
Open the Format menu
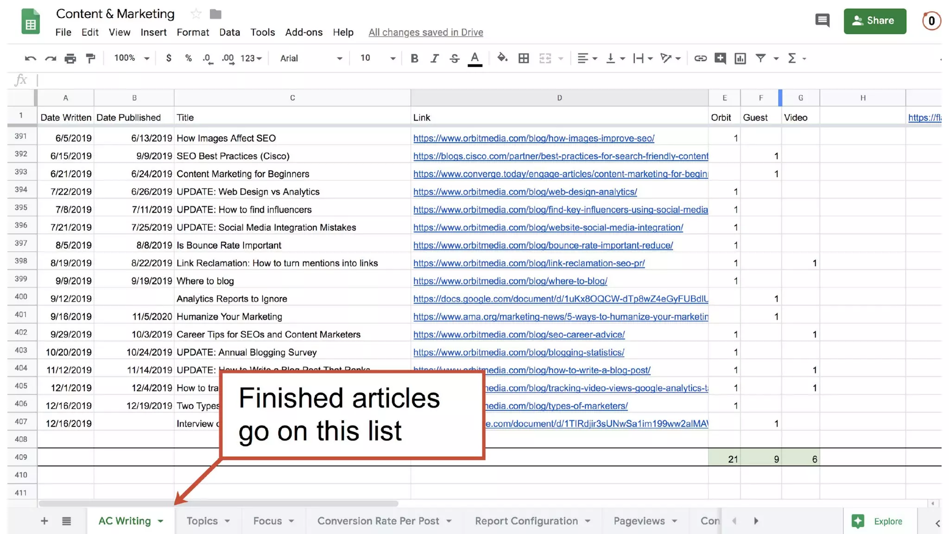point(193,32)
